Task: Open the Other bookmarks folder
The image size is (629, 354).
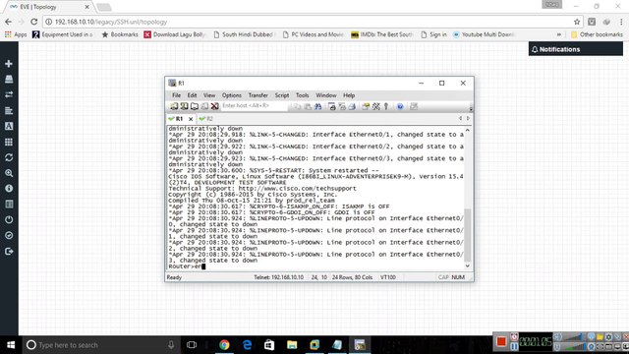Action: pos(597,34)
